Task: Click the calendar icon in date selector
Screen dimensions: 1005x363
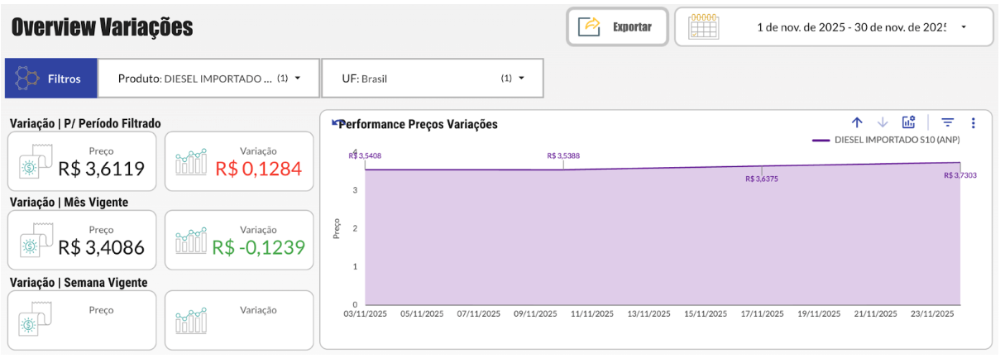Action: tap(703, 26)
